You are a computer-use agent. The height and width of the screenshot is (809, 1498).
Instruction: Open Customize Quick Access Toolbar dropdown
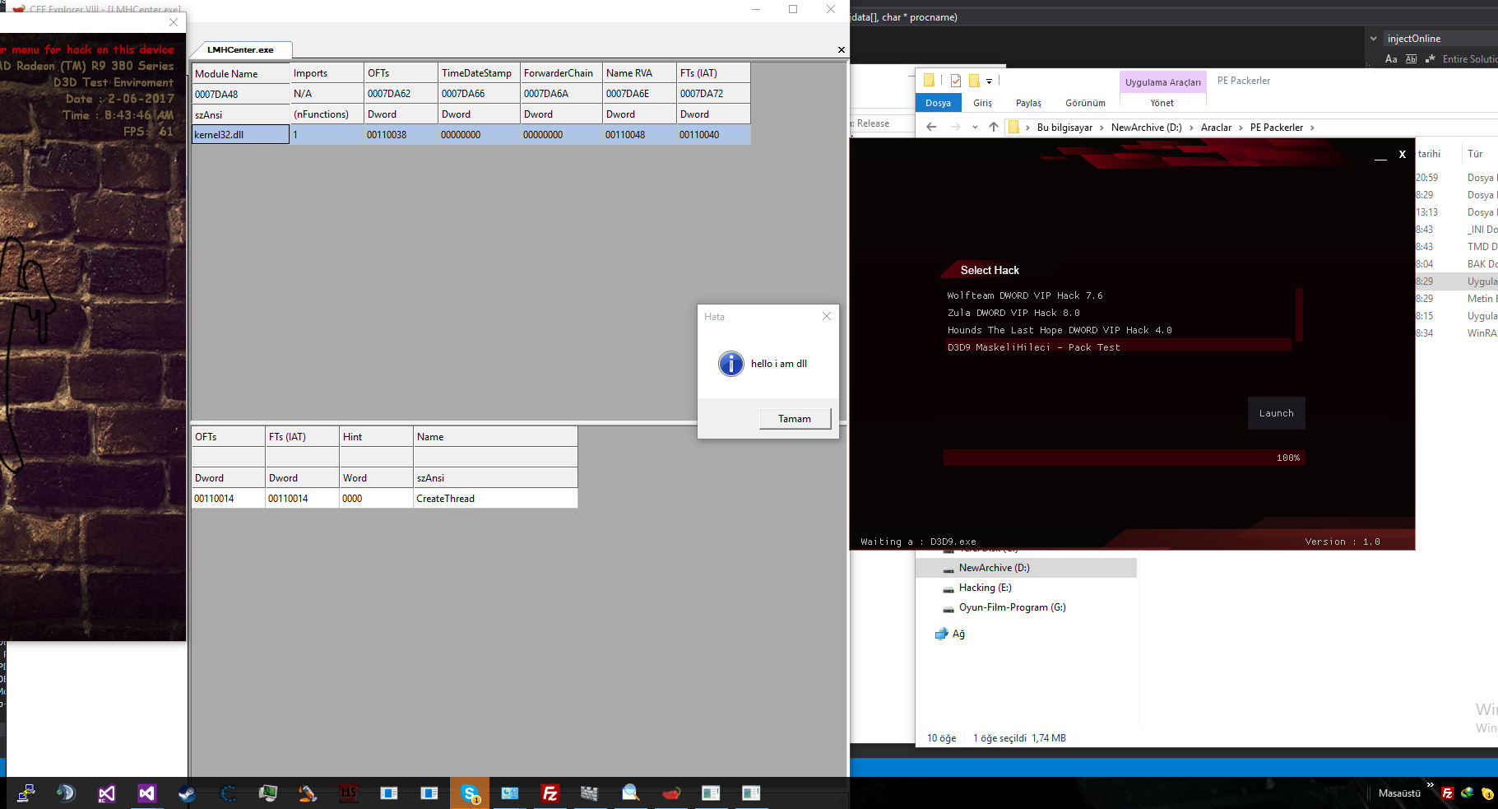pyautogui.click(x=989, y=81)
